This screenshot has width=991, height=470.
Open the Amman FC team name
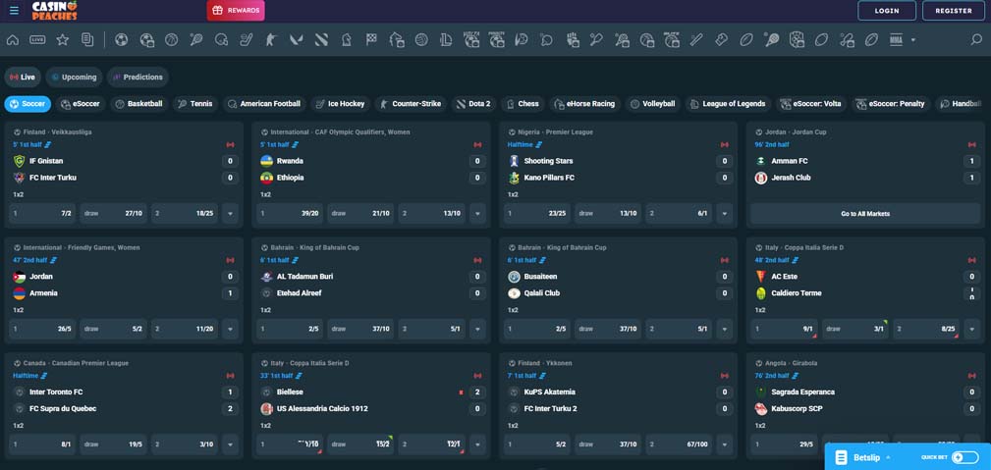click(x=790, y=161)
